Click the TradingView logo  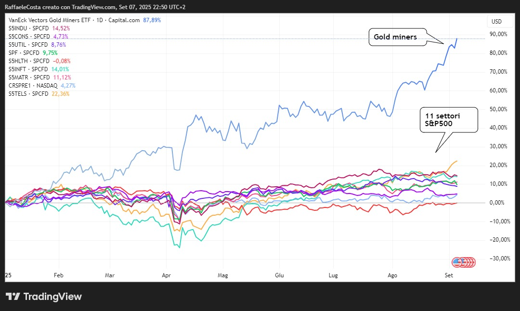click(43, 297)
